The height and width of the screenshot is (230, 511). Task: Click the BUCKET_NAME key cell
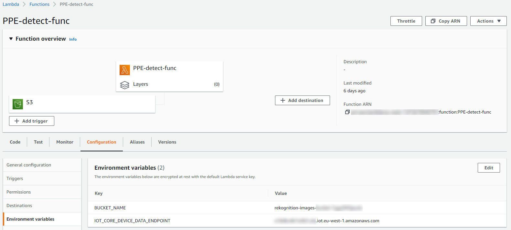tap(110, 208)
